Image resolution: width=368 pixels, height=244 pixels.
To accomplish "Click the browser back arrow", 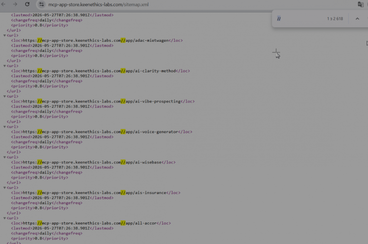I will (x=3, y=4).
